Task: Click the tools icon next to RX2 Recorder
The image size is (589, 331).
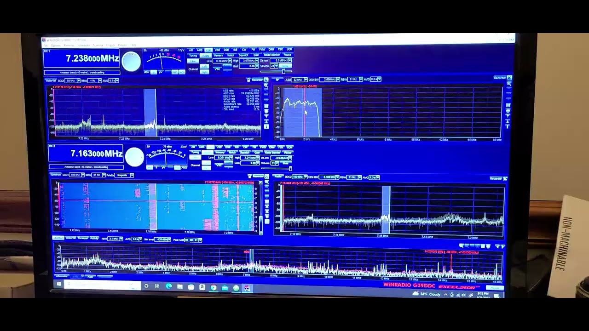Action: click(267, 176)
